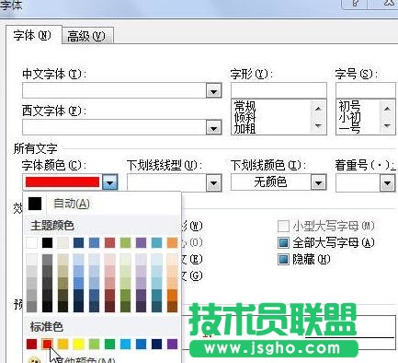Expand the 中文字体 combo box arrow
Screen dimensions: 398x363
[x=213, y=91]
